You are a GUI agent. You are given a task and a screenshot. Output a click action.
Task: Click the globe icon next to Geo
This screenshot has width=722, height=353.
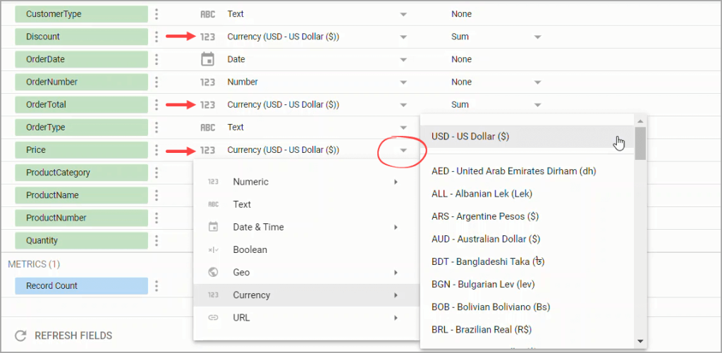[213, 273]
